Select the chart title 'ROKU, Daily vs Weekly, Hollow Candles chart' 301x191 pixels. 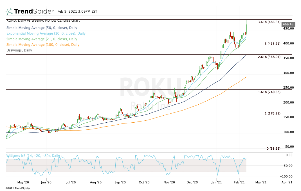click(x=43, y=21)
